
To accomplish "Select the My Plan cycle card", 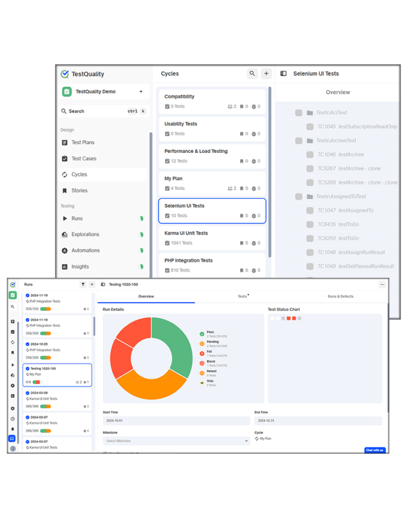I will pos(212,183).
